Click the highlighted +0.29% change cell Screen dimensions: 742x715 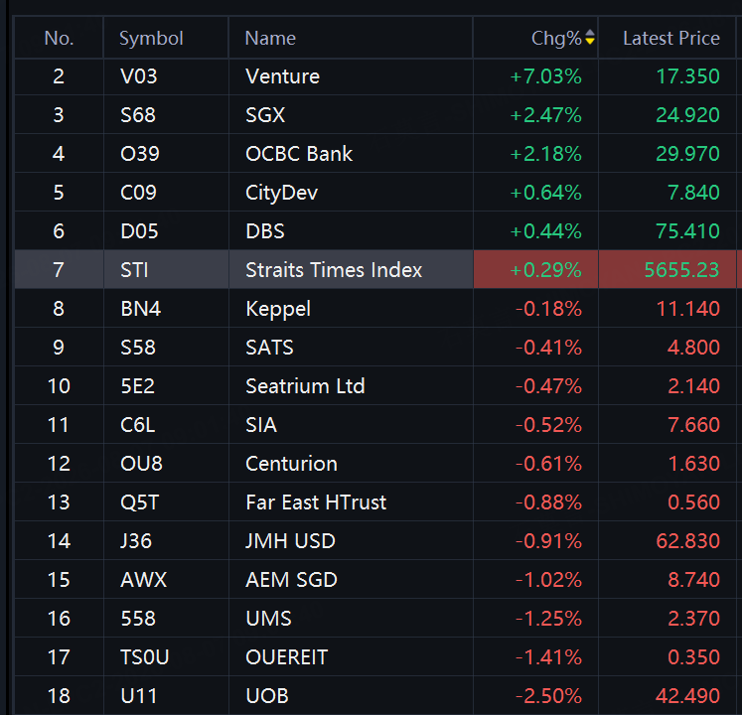(x=535, y=270)
